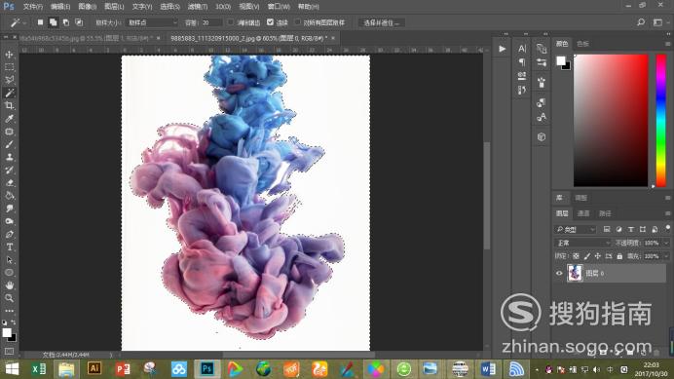This screenshot has width=674, height=379.
Task: Select the Eyedropper tool
Action: pyautogui.click(x=9, y=119)
